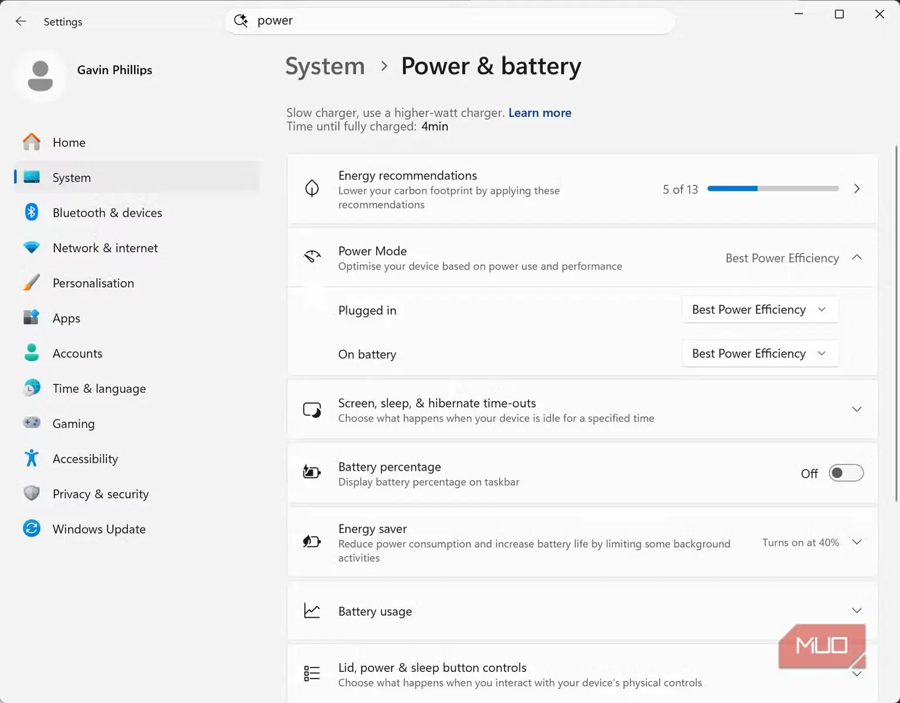Click the Accessibility figure icon

tap(32, 458)
